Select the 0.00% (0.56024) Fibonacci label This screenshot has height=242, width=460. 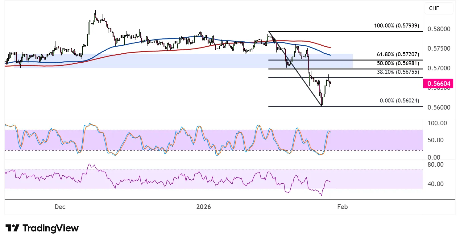tap(400, 101)
